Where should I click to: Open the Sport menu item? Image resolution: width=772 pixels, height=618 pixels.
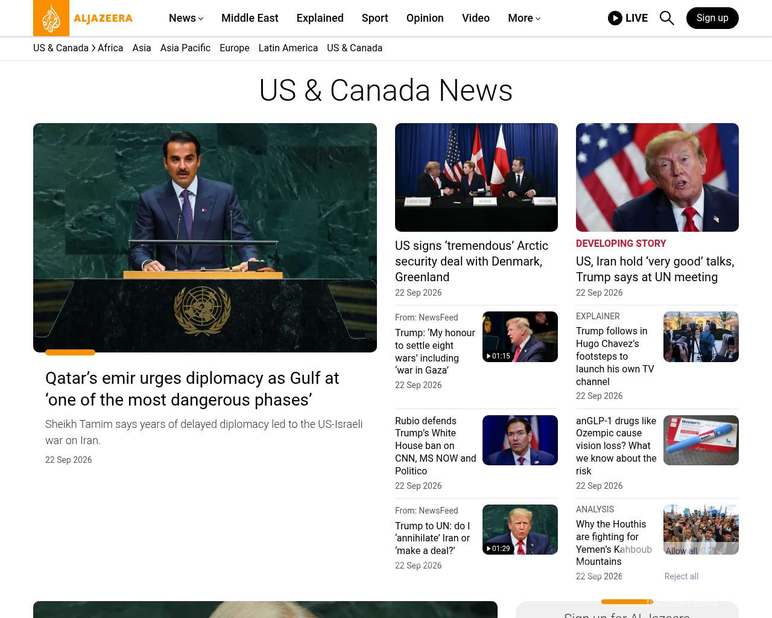coord(375,18)
